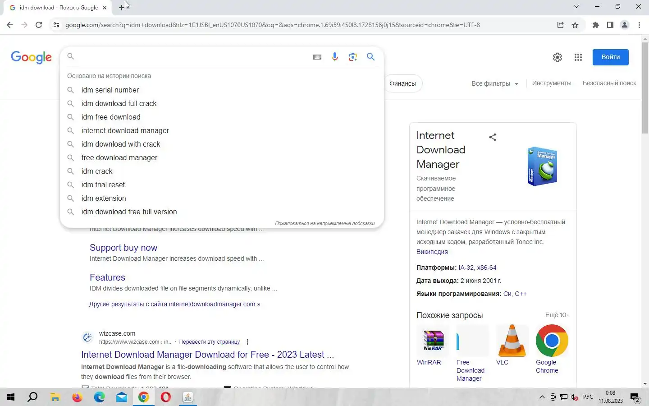Open taskbar search magnifier
Screen dimensions: 649x406
[x=32, y=397]
